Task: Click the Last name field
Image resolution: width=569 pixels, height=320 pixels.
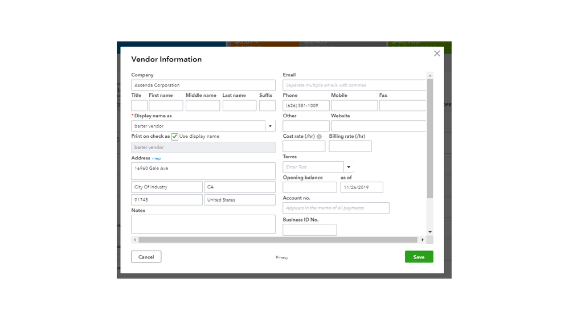Action: point(239,105)
